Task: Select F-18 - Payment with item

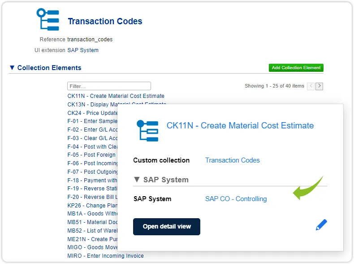Action: tap(92, 180)
